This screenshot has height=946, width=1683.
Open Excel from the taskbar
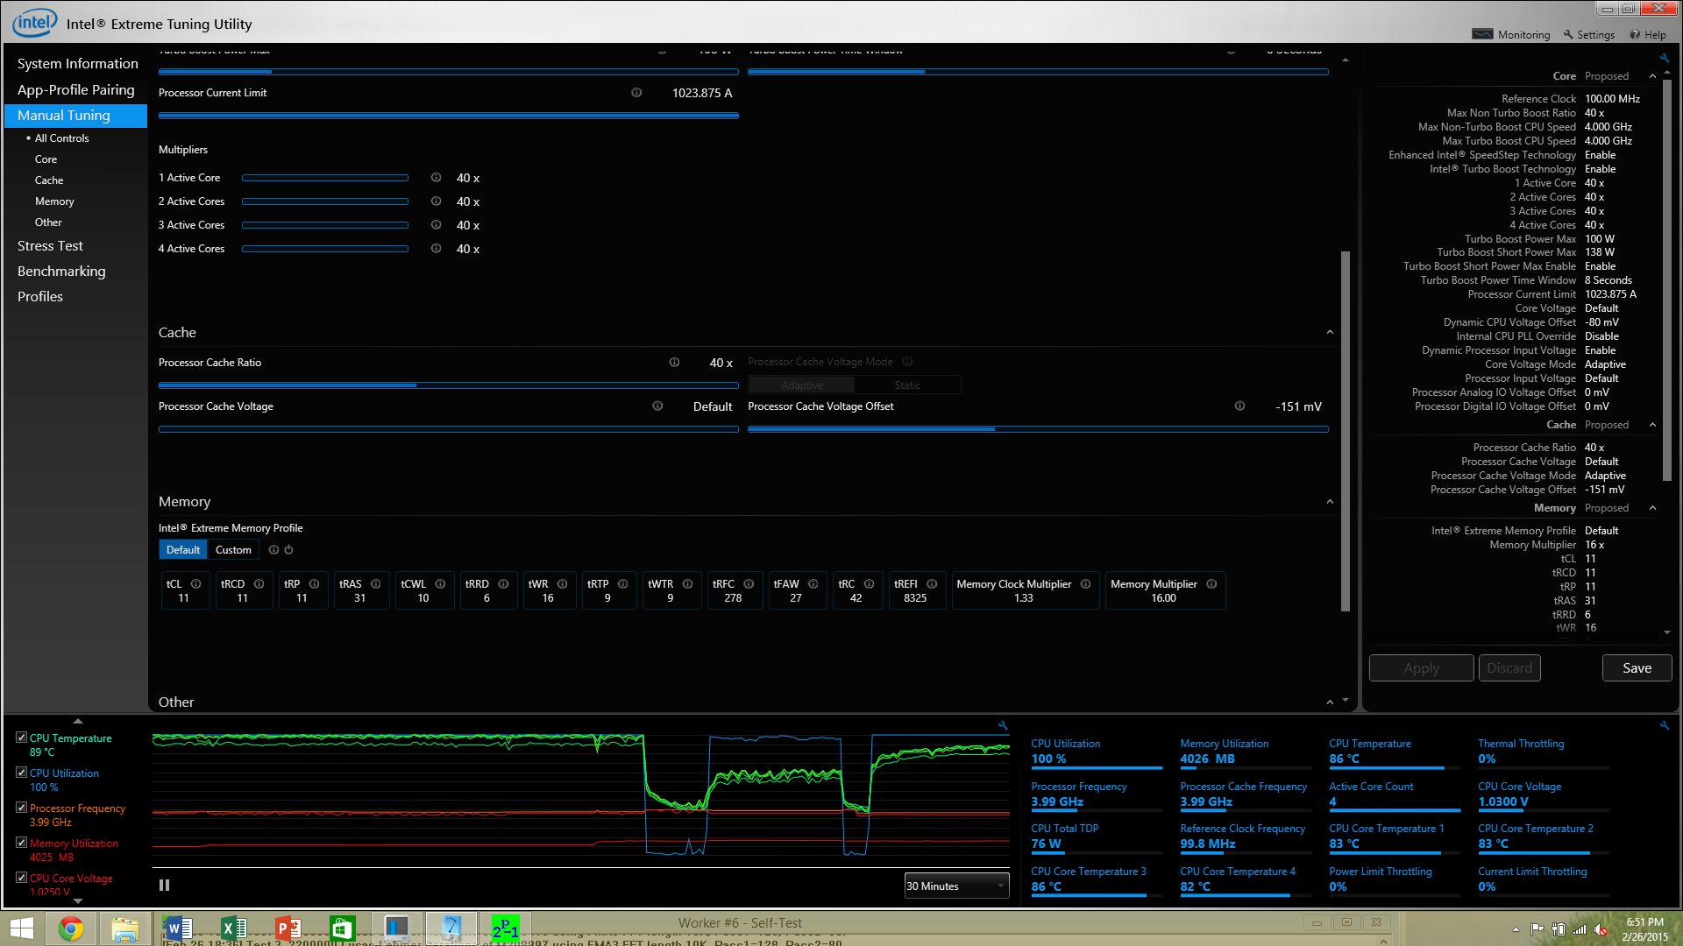(233, 928)
